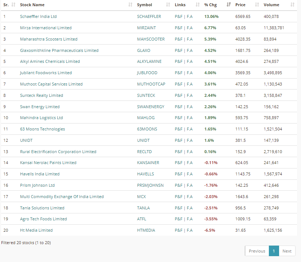Select page 1 in pagination

(274, 251)
